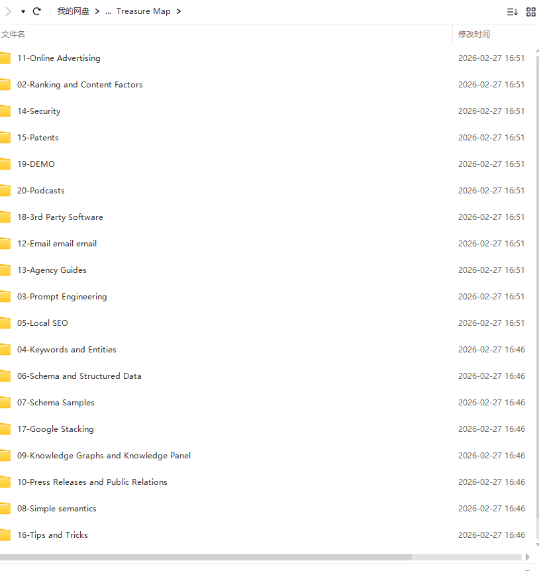Click the folder icon for 19-DEMO
Screen dimensions: 539x571
[5, 164]
